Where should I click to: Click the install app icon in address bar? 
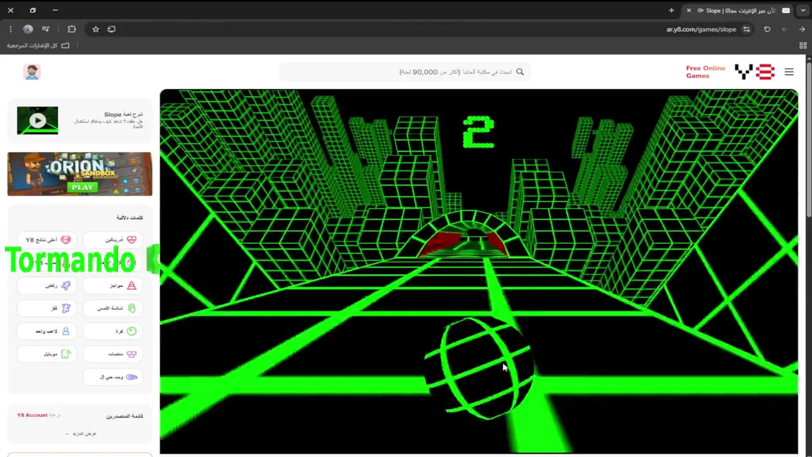(x=111, y=29)
